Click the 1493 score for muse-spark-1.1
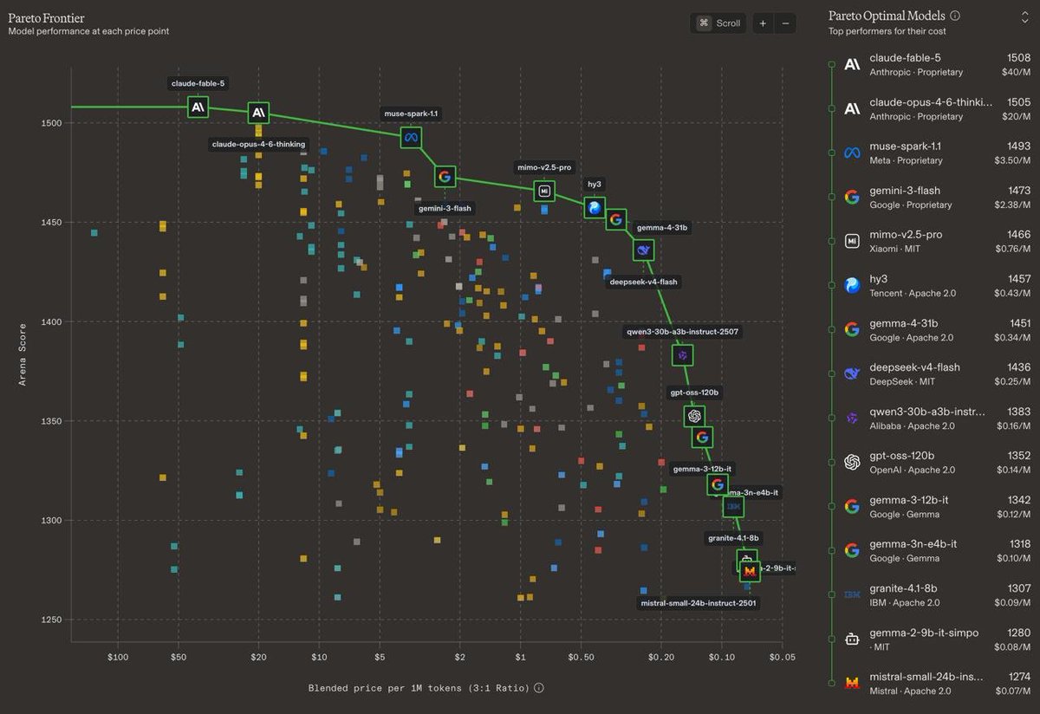This screenshot has height=714, width=1040. click(x=1018, y=146)
